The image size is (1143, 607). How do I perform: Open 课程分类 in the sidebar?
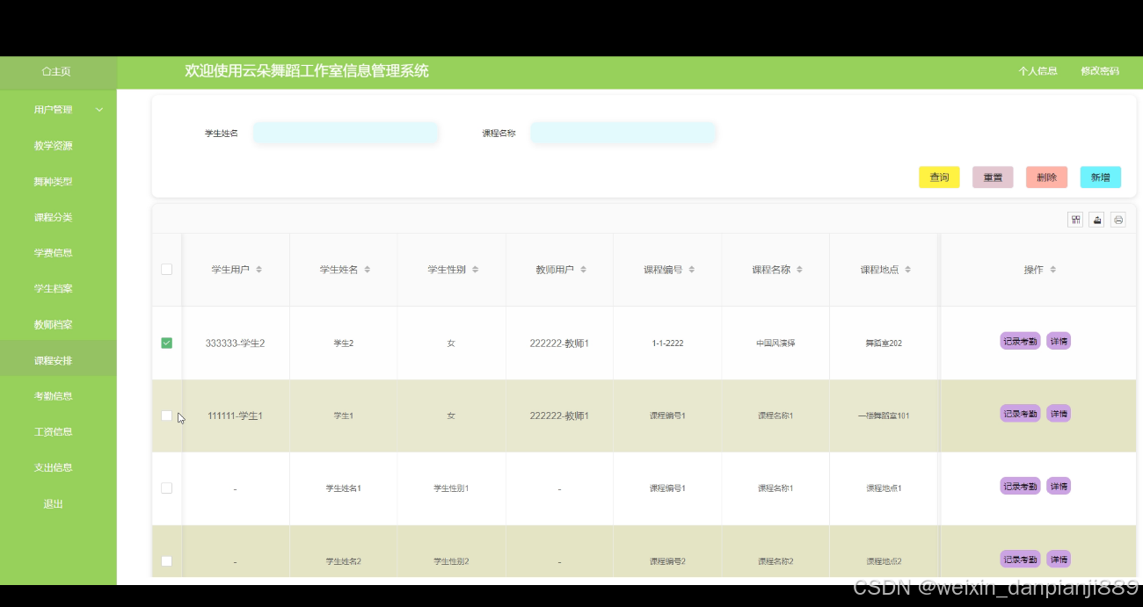[x=58, y=217]
